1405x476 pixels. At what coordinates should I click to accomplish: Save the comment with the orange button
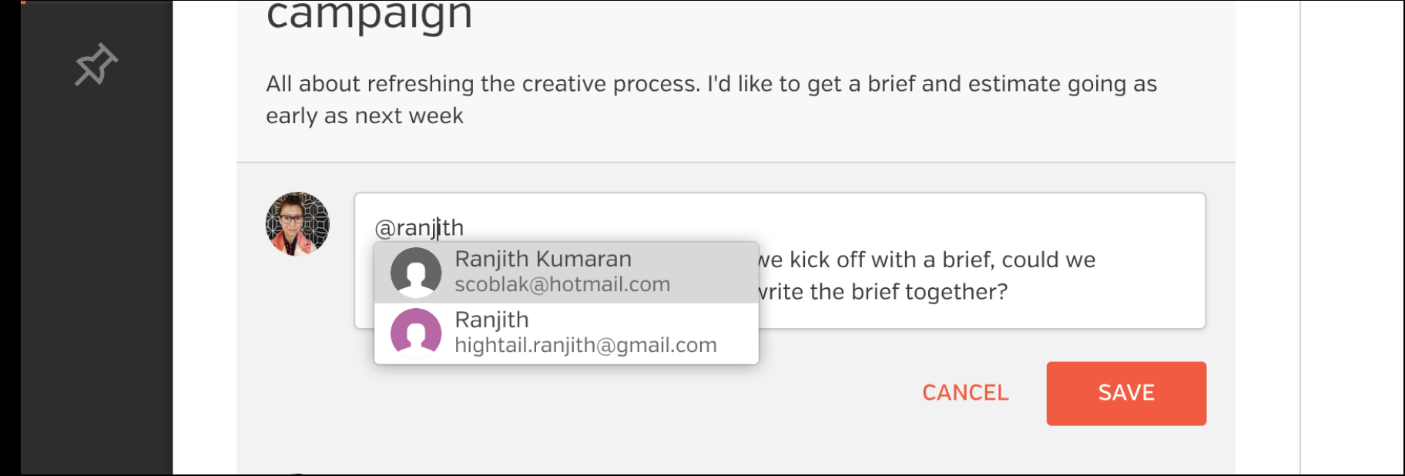click(1126, 394)
